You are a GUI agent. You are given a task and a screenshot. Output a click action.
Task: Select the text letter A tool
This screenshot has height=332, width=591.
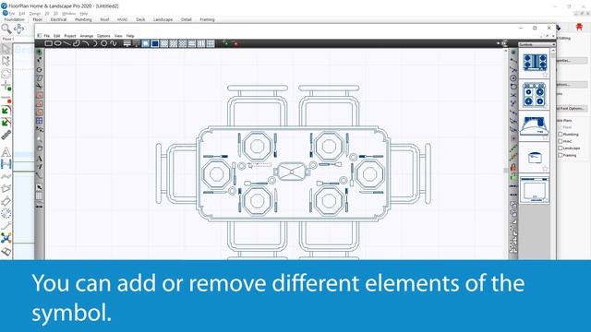6,152
